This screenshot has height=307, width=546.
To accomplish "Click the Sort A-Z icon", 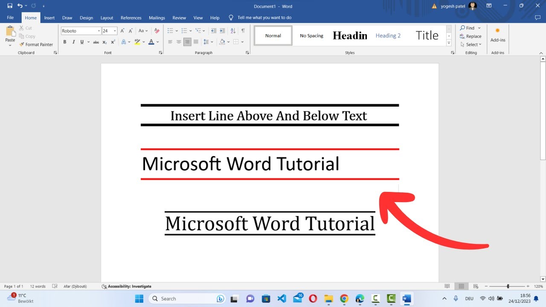I will (x=233, y=31).
